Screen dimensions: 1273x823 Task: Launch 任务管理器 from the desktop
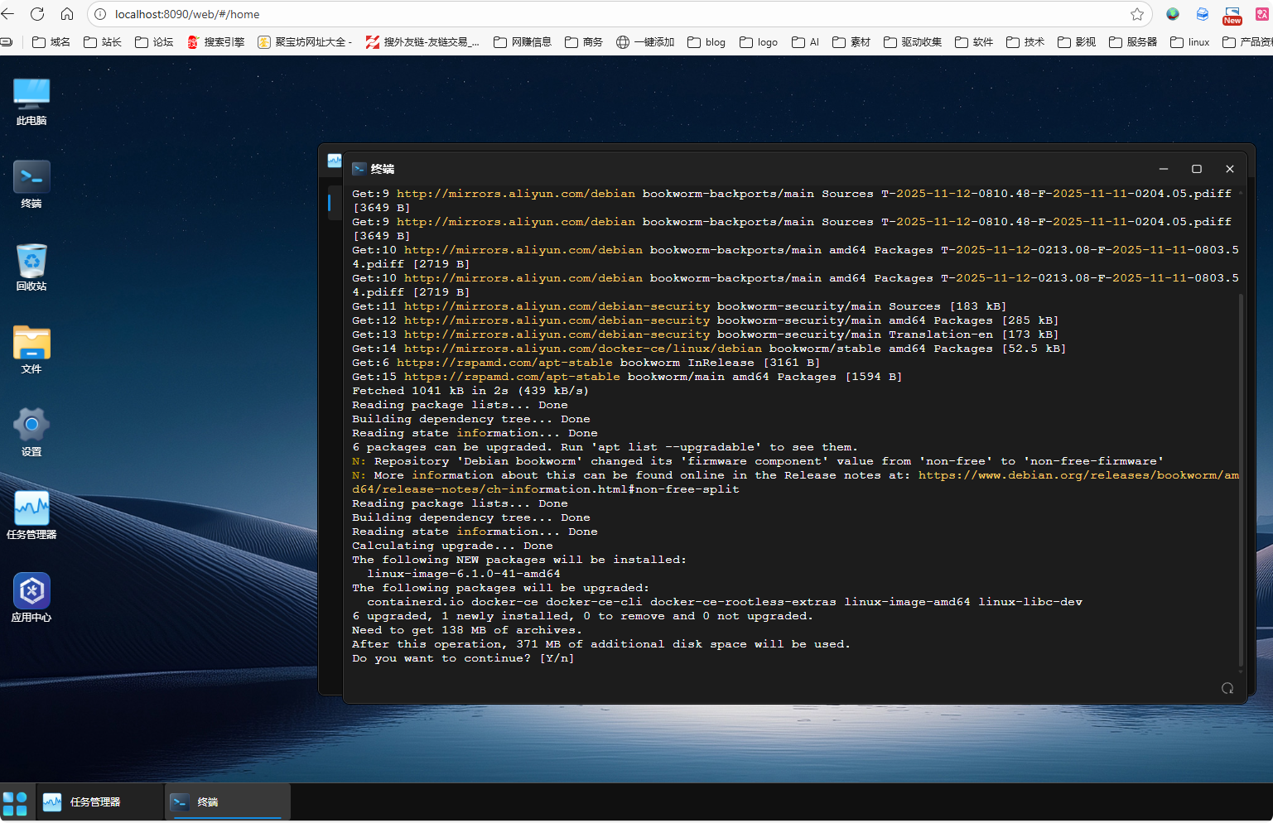coord(31,508)
